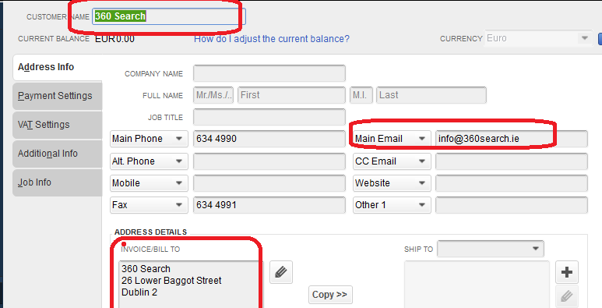
Task: Expand the Ship To address dropdown
Action: point(491,249)
